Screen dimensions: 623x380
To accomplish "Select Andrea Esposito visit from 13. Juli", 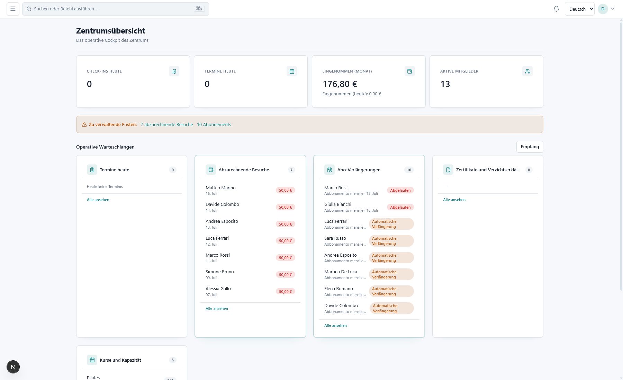I will pos(250,224).
